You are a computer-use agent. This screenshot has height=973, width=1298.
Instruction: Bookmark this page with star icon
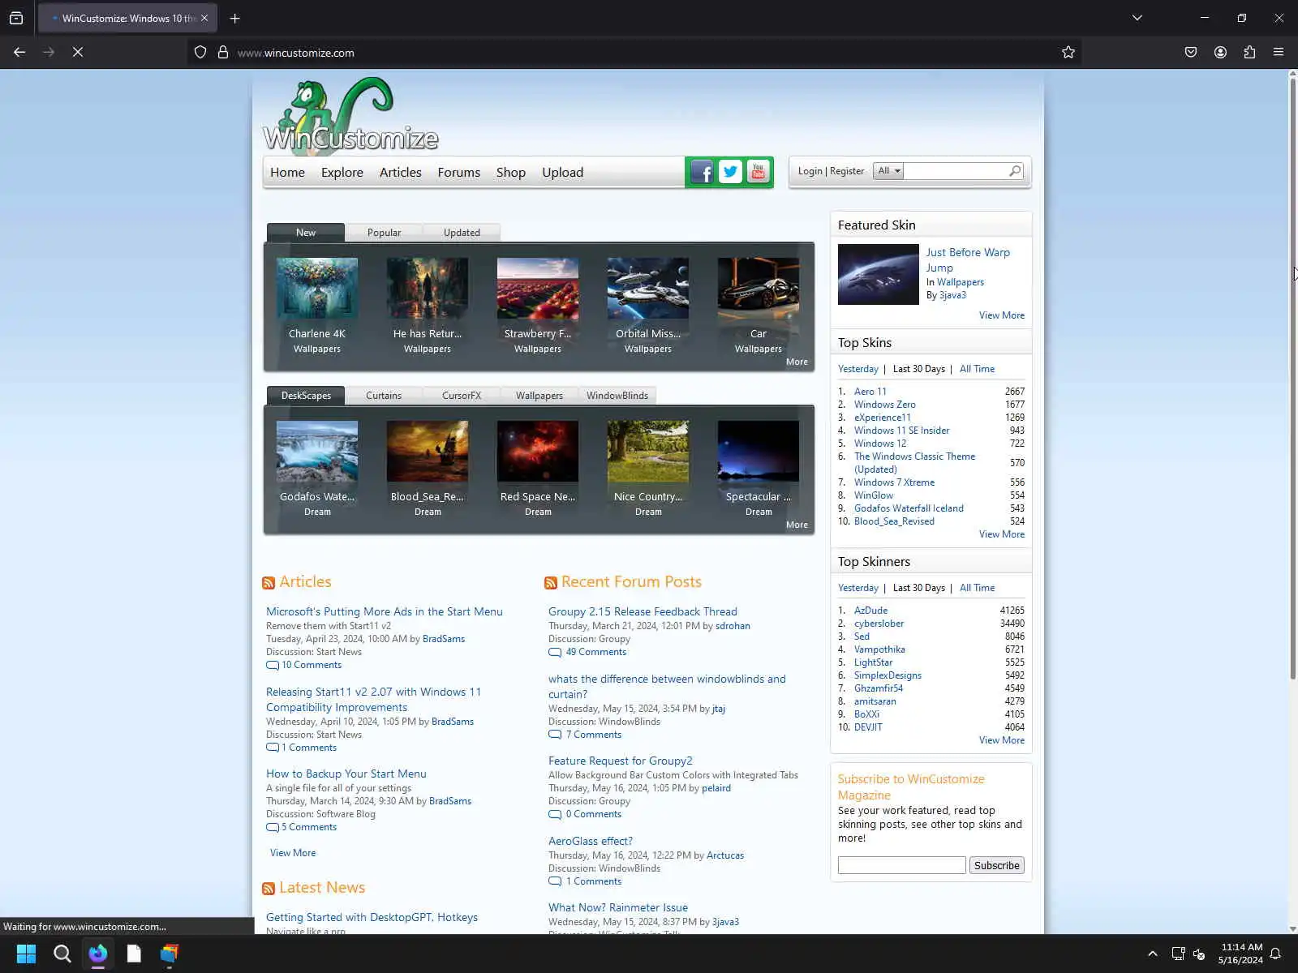[1068, 53]
